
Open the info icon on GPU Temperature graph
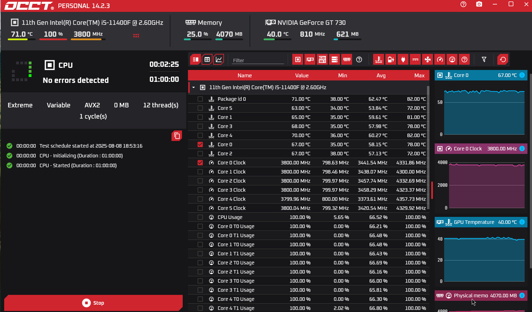tap(522, 222)
